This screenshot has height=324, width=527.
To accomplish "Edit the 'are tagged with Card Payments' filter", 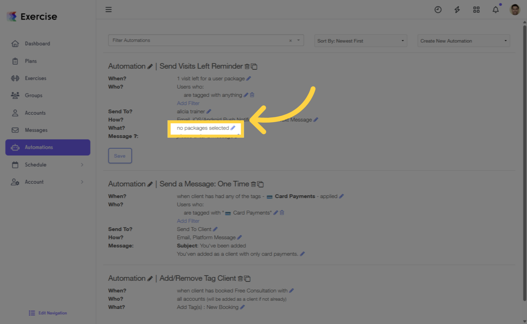I will point(276,213).
